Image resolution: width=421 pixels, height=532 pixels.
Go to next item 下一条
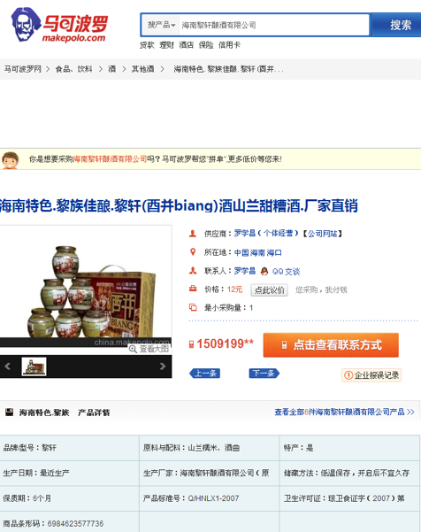pos(264,374)
